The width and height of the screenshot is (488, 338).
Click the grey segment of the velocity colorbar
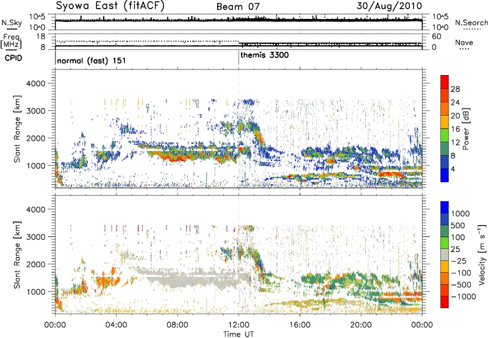pyautogui.click(x=445, y=254)
